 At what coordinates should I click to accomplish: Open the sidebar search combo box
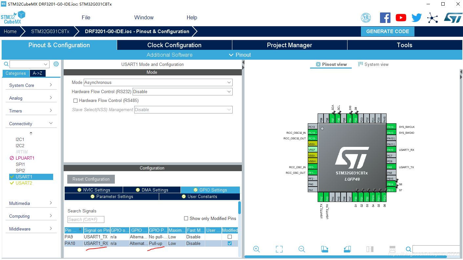coord(30,64)
